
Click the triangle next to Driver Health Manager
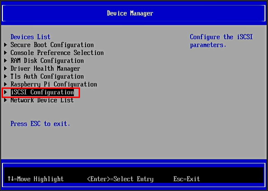tap(6, 69)
